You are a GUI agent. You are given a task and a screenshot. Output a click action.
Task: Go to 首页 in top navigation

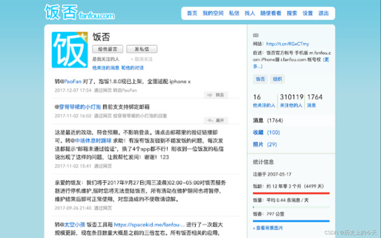click(x=192, y=13)
